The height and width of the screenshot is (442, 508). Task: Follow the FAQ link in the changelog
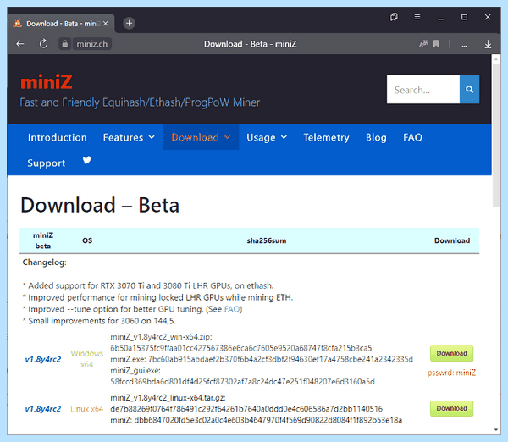[232, 309]
